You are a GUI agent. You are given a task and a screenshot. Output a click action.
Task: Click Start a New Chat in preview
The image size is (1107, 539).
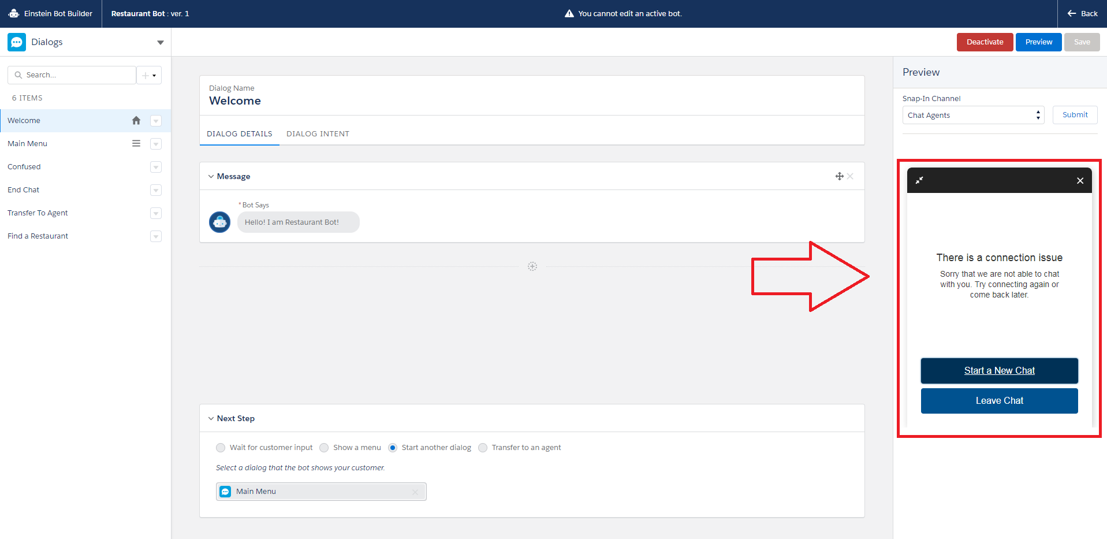[999, 370]
